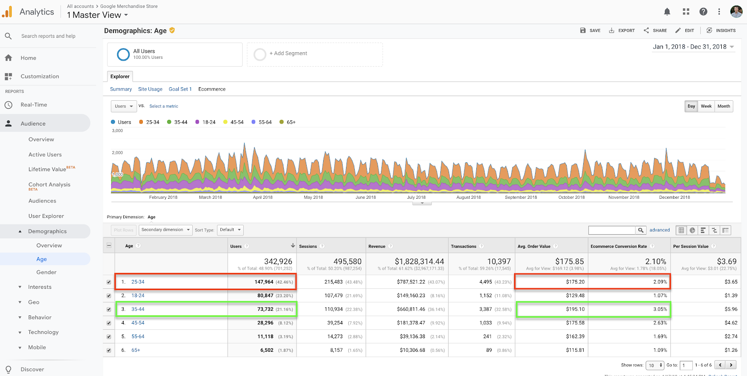Open the Discover lightbulb icon

(8, 369)
